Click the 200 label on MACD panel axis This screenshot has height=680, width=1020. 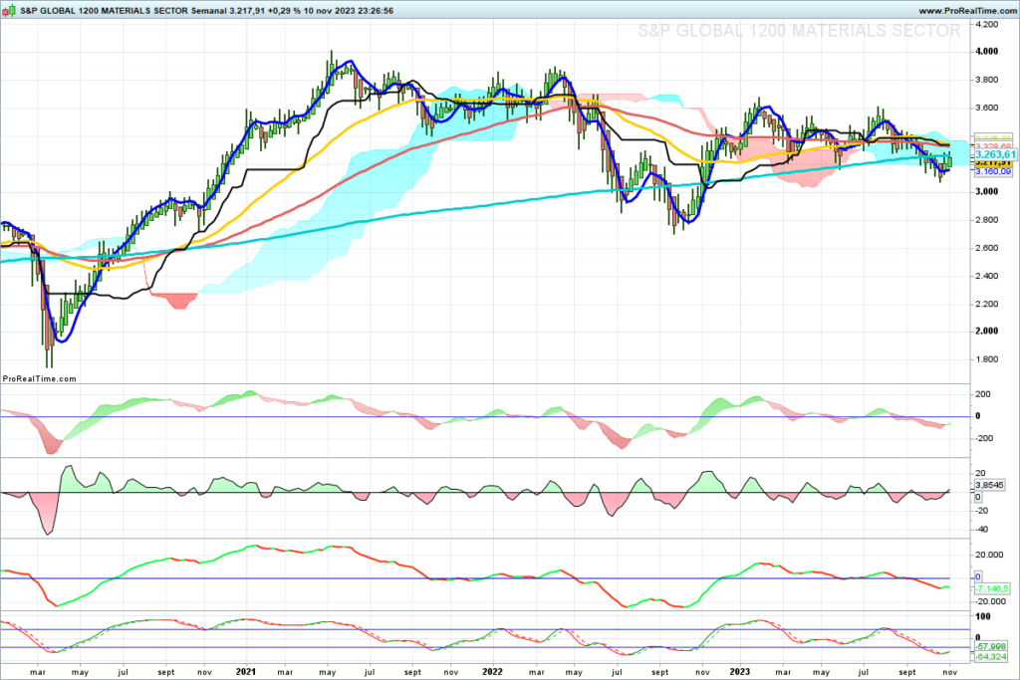pyautogui.click(x=983, y=394)
